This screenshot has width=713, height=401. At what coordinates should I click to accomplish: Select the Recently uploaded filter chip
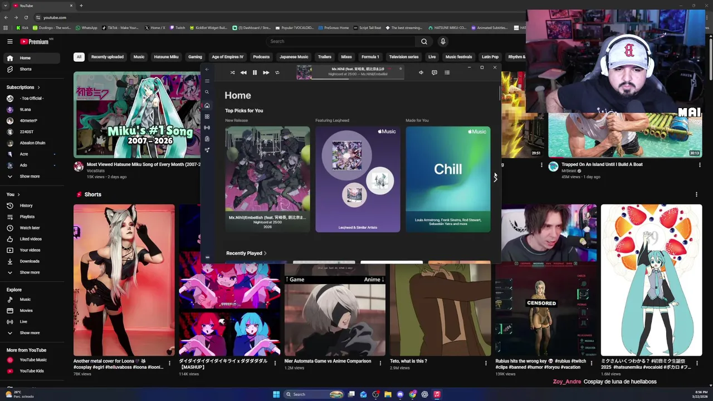[x=108, y=57]
